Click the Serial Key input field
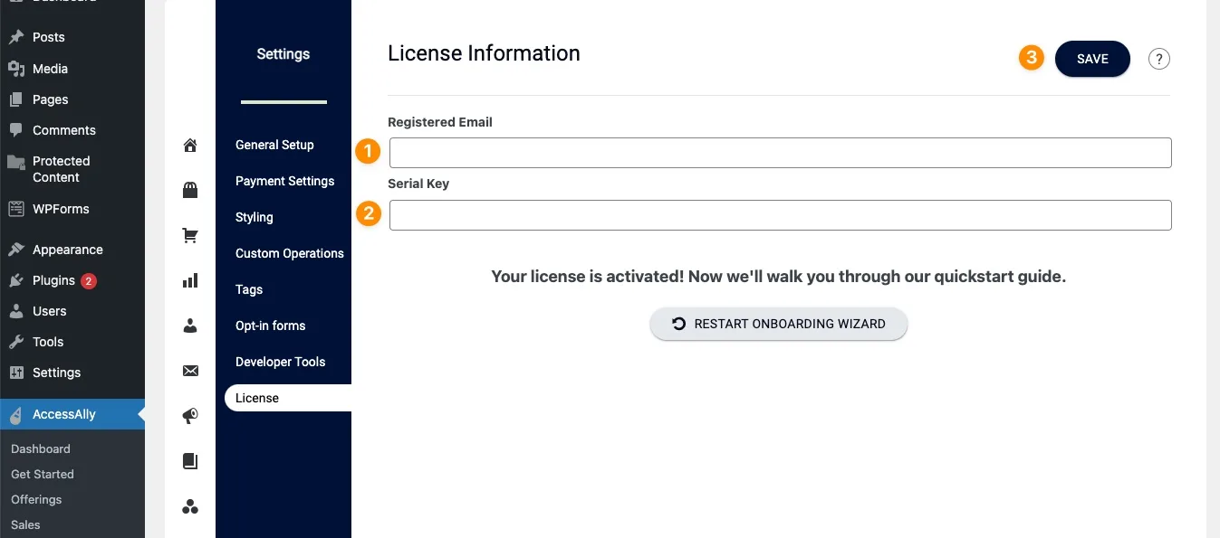The height and width of the screenshot is (538, 1220). [779, 214]
